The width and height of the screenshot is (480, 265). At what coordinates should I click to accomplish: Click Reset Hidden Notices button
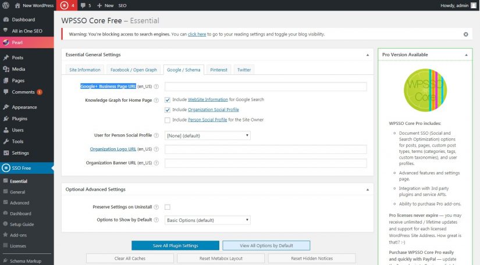[312, 258]
